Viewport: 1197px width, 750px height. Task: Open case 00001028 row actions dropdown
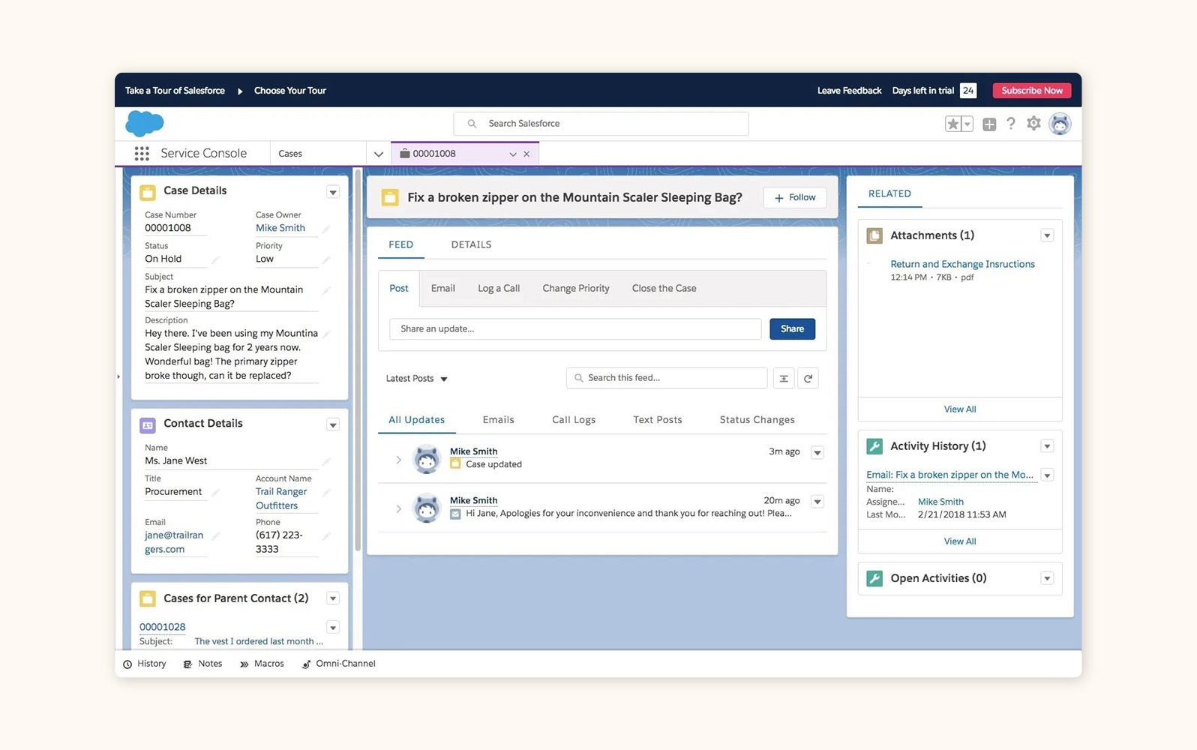tap(332, 627)
